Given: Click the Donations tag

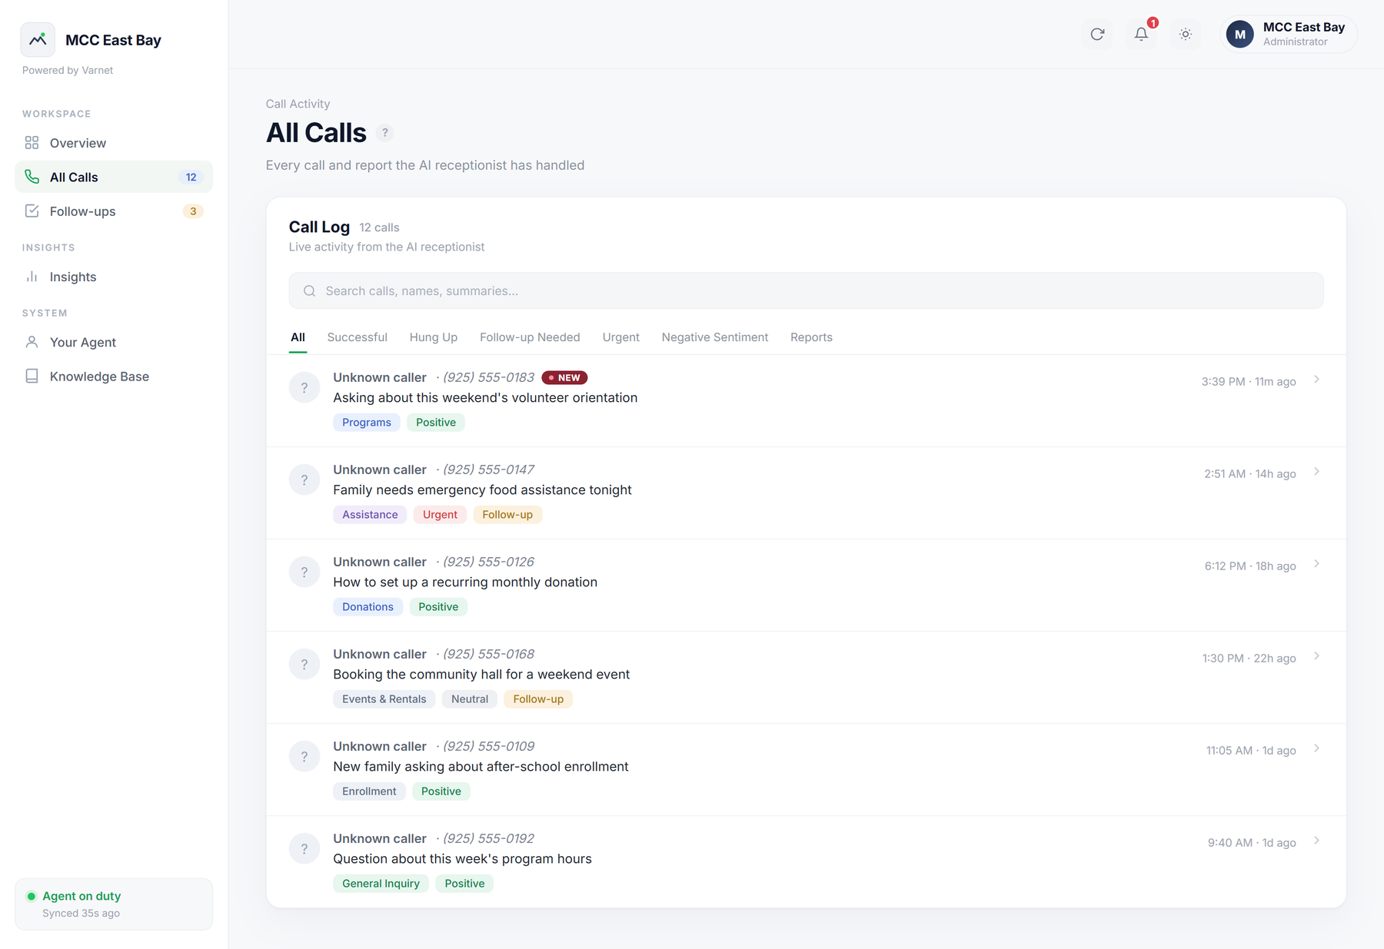Looking at the screenshot, I should click(368, 607).
